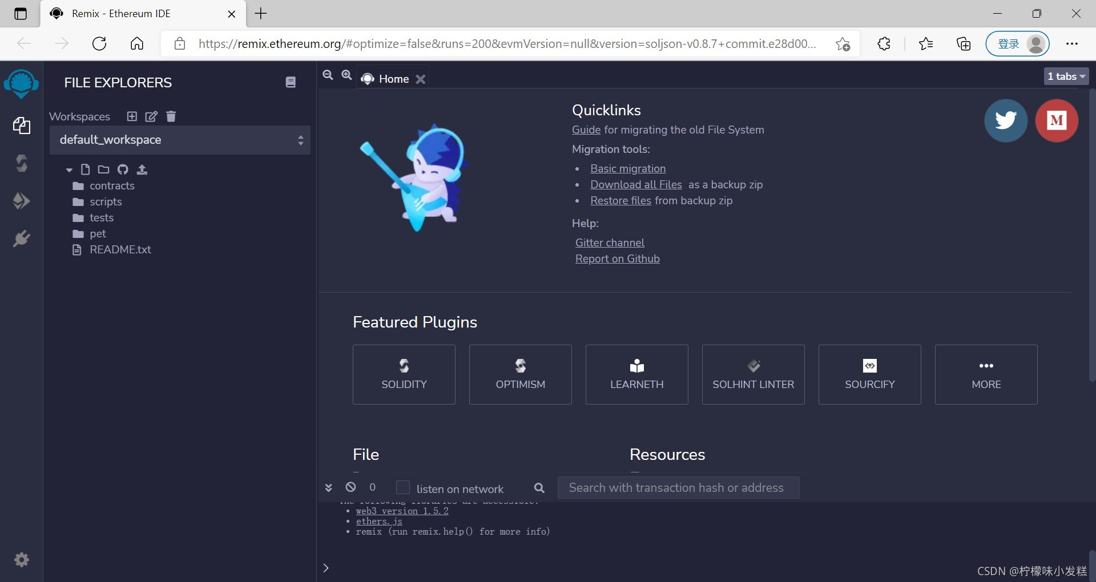Zoom in the editor

(x=346, y=75)
